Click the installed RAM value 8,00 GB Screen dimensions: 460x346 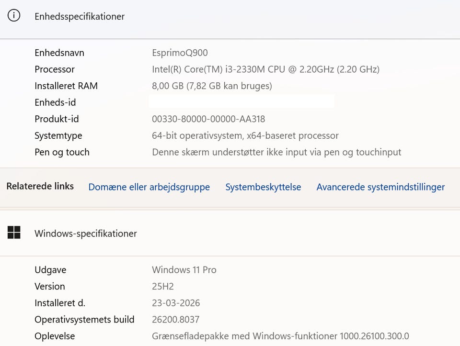(212, 86)
